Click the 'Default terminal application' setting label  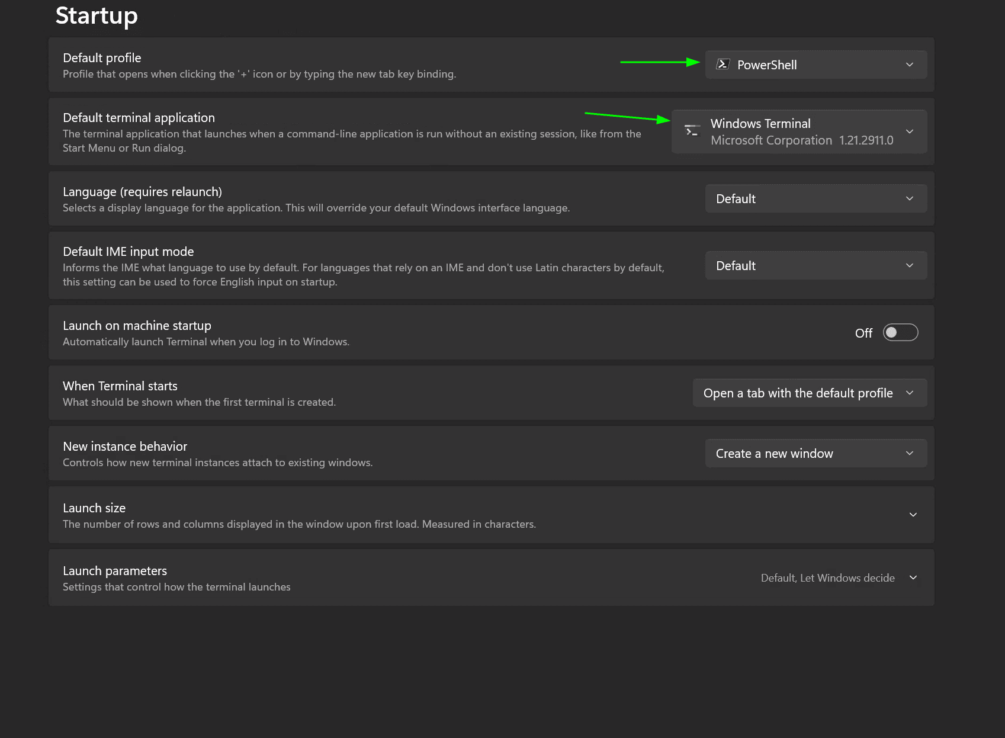click(139, 118)
